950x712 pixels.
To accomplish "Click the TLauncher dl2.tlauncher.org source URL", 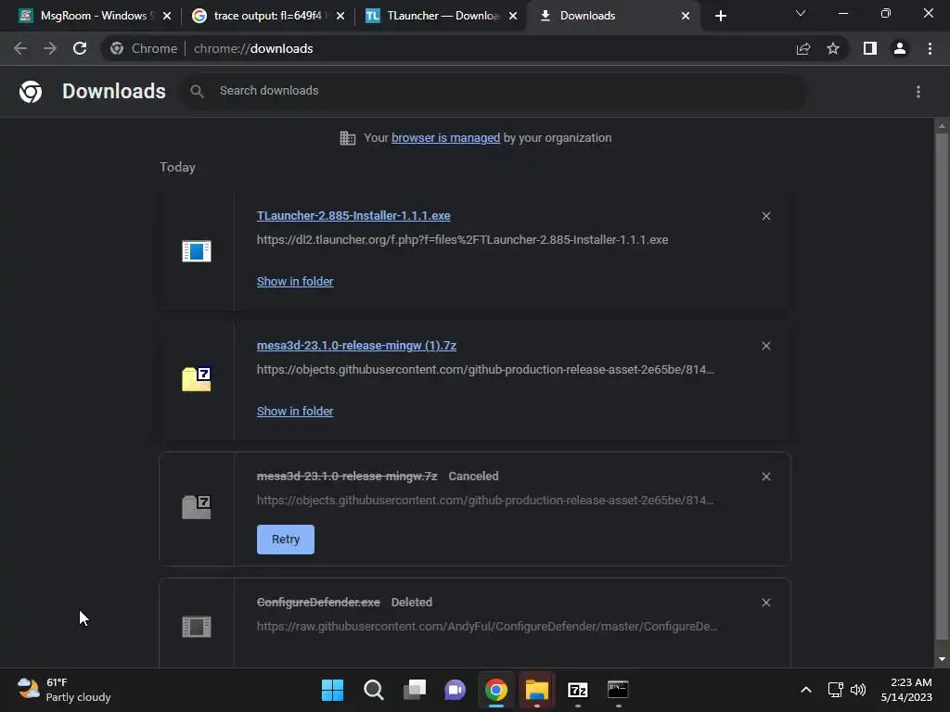I will (462, 240).
